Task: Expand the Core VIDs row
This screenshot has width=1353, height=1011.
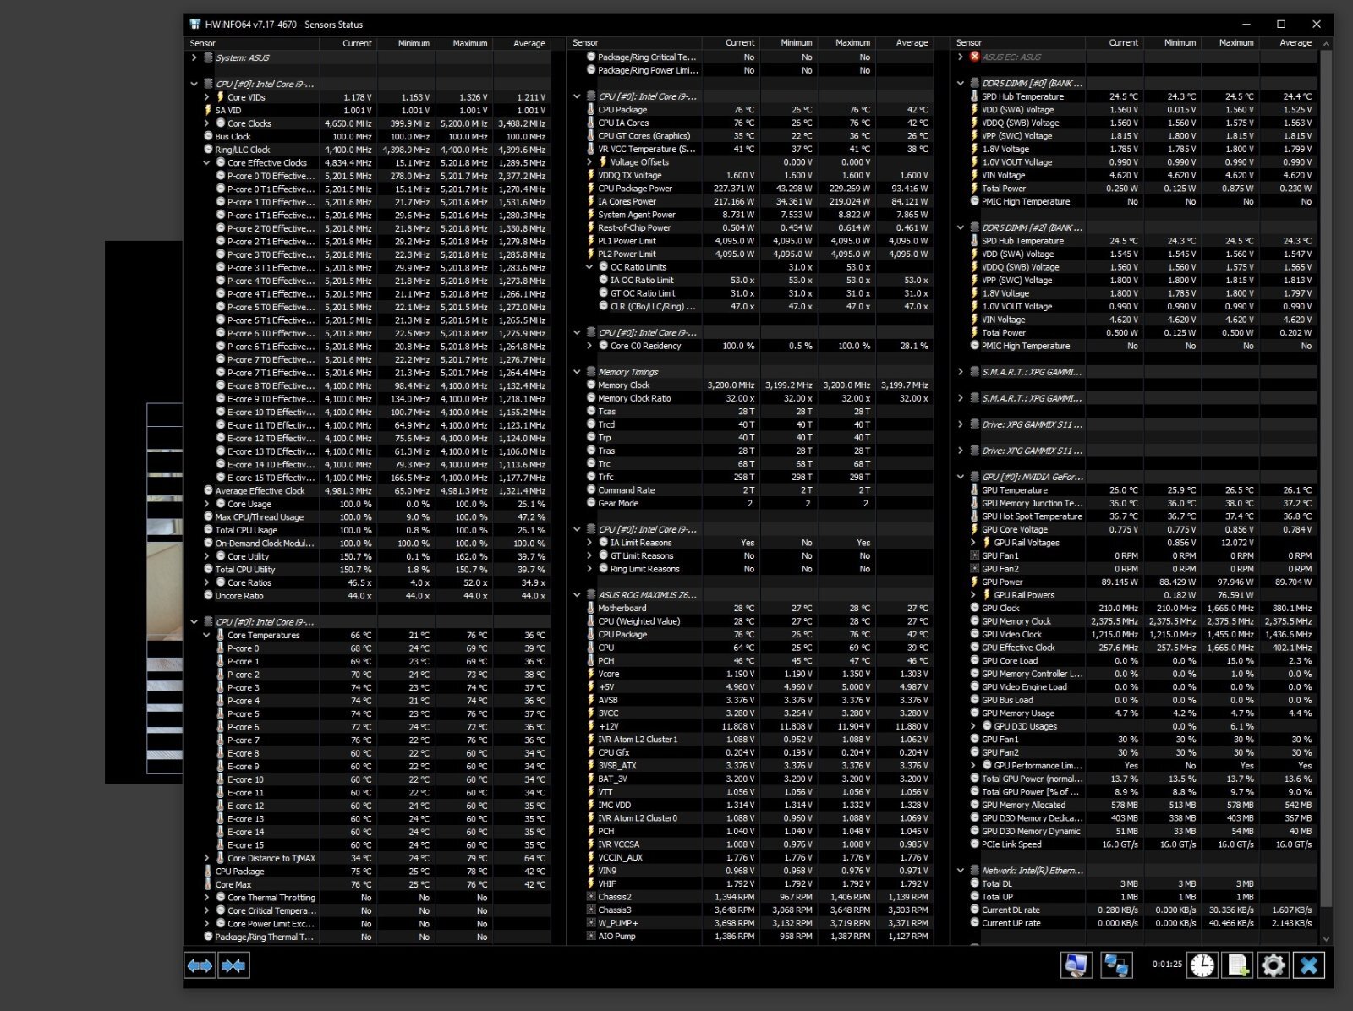Action: click(206, 97)
